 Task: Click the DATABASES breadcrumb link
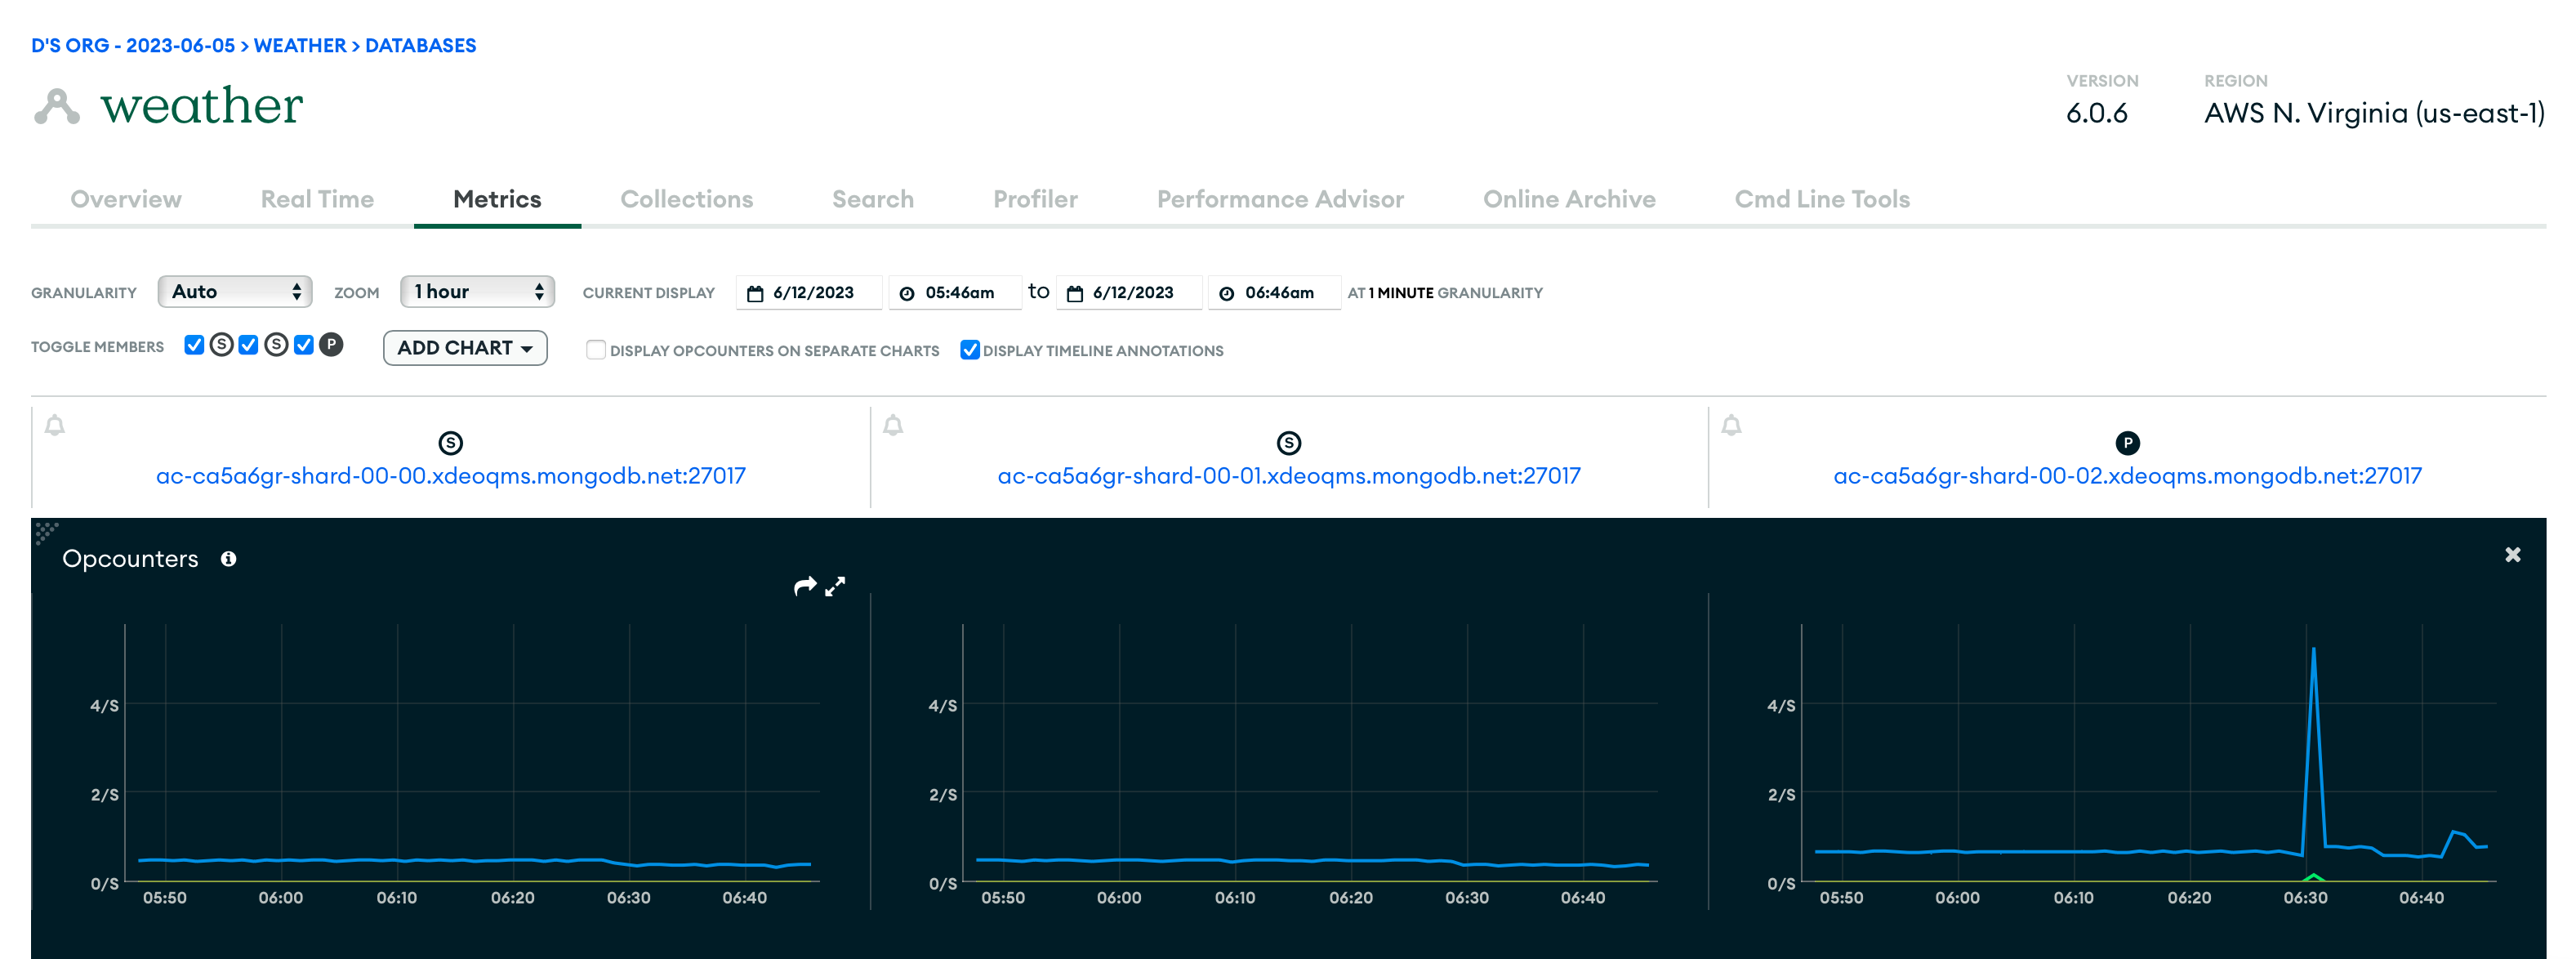click(x=420, y=46)
